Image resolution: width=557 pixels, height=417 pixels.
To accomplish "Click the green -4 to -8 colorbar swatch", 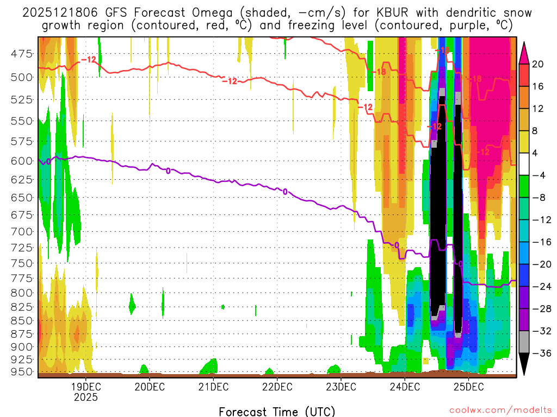I will pyautogui.click(x=524, y=186).
